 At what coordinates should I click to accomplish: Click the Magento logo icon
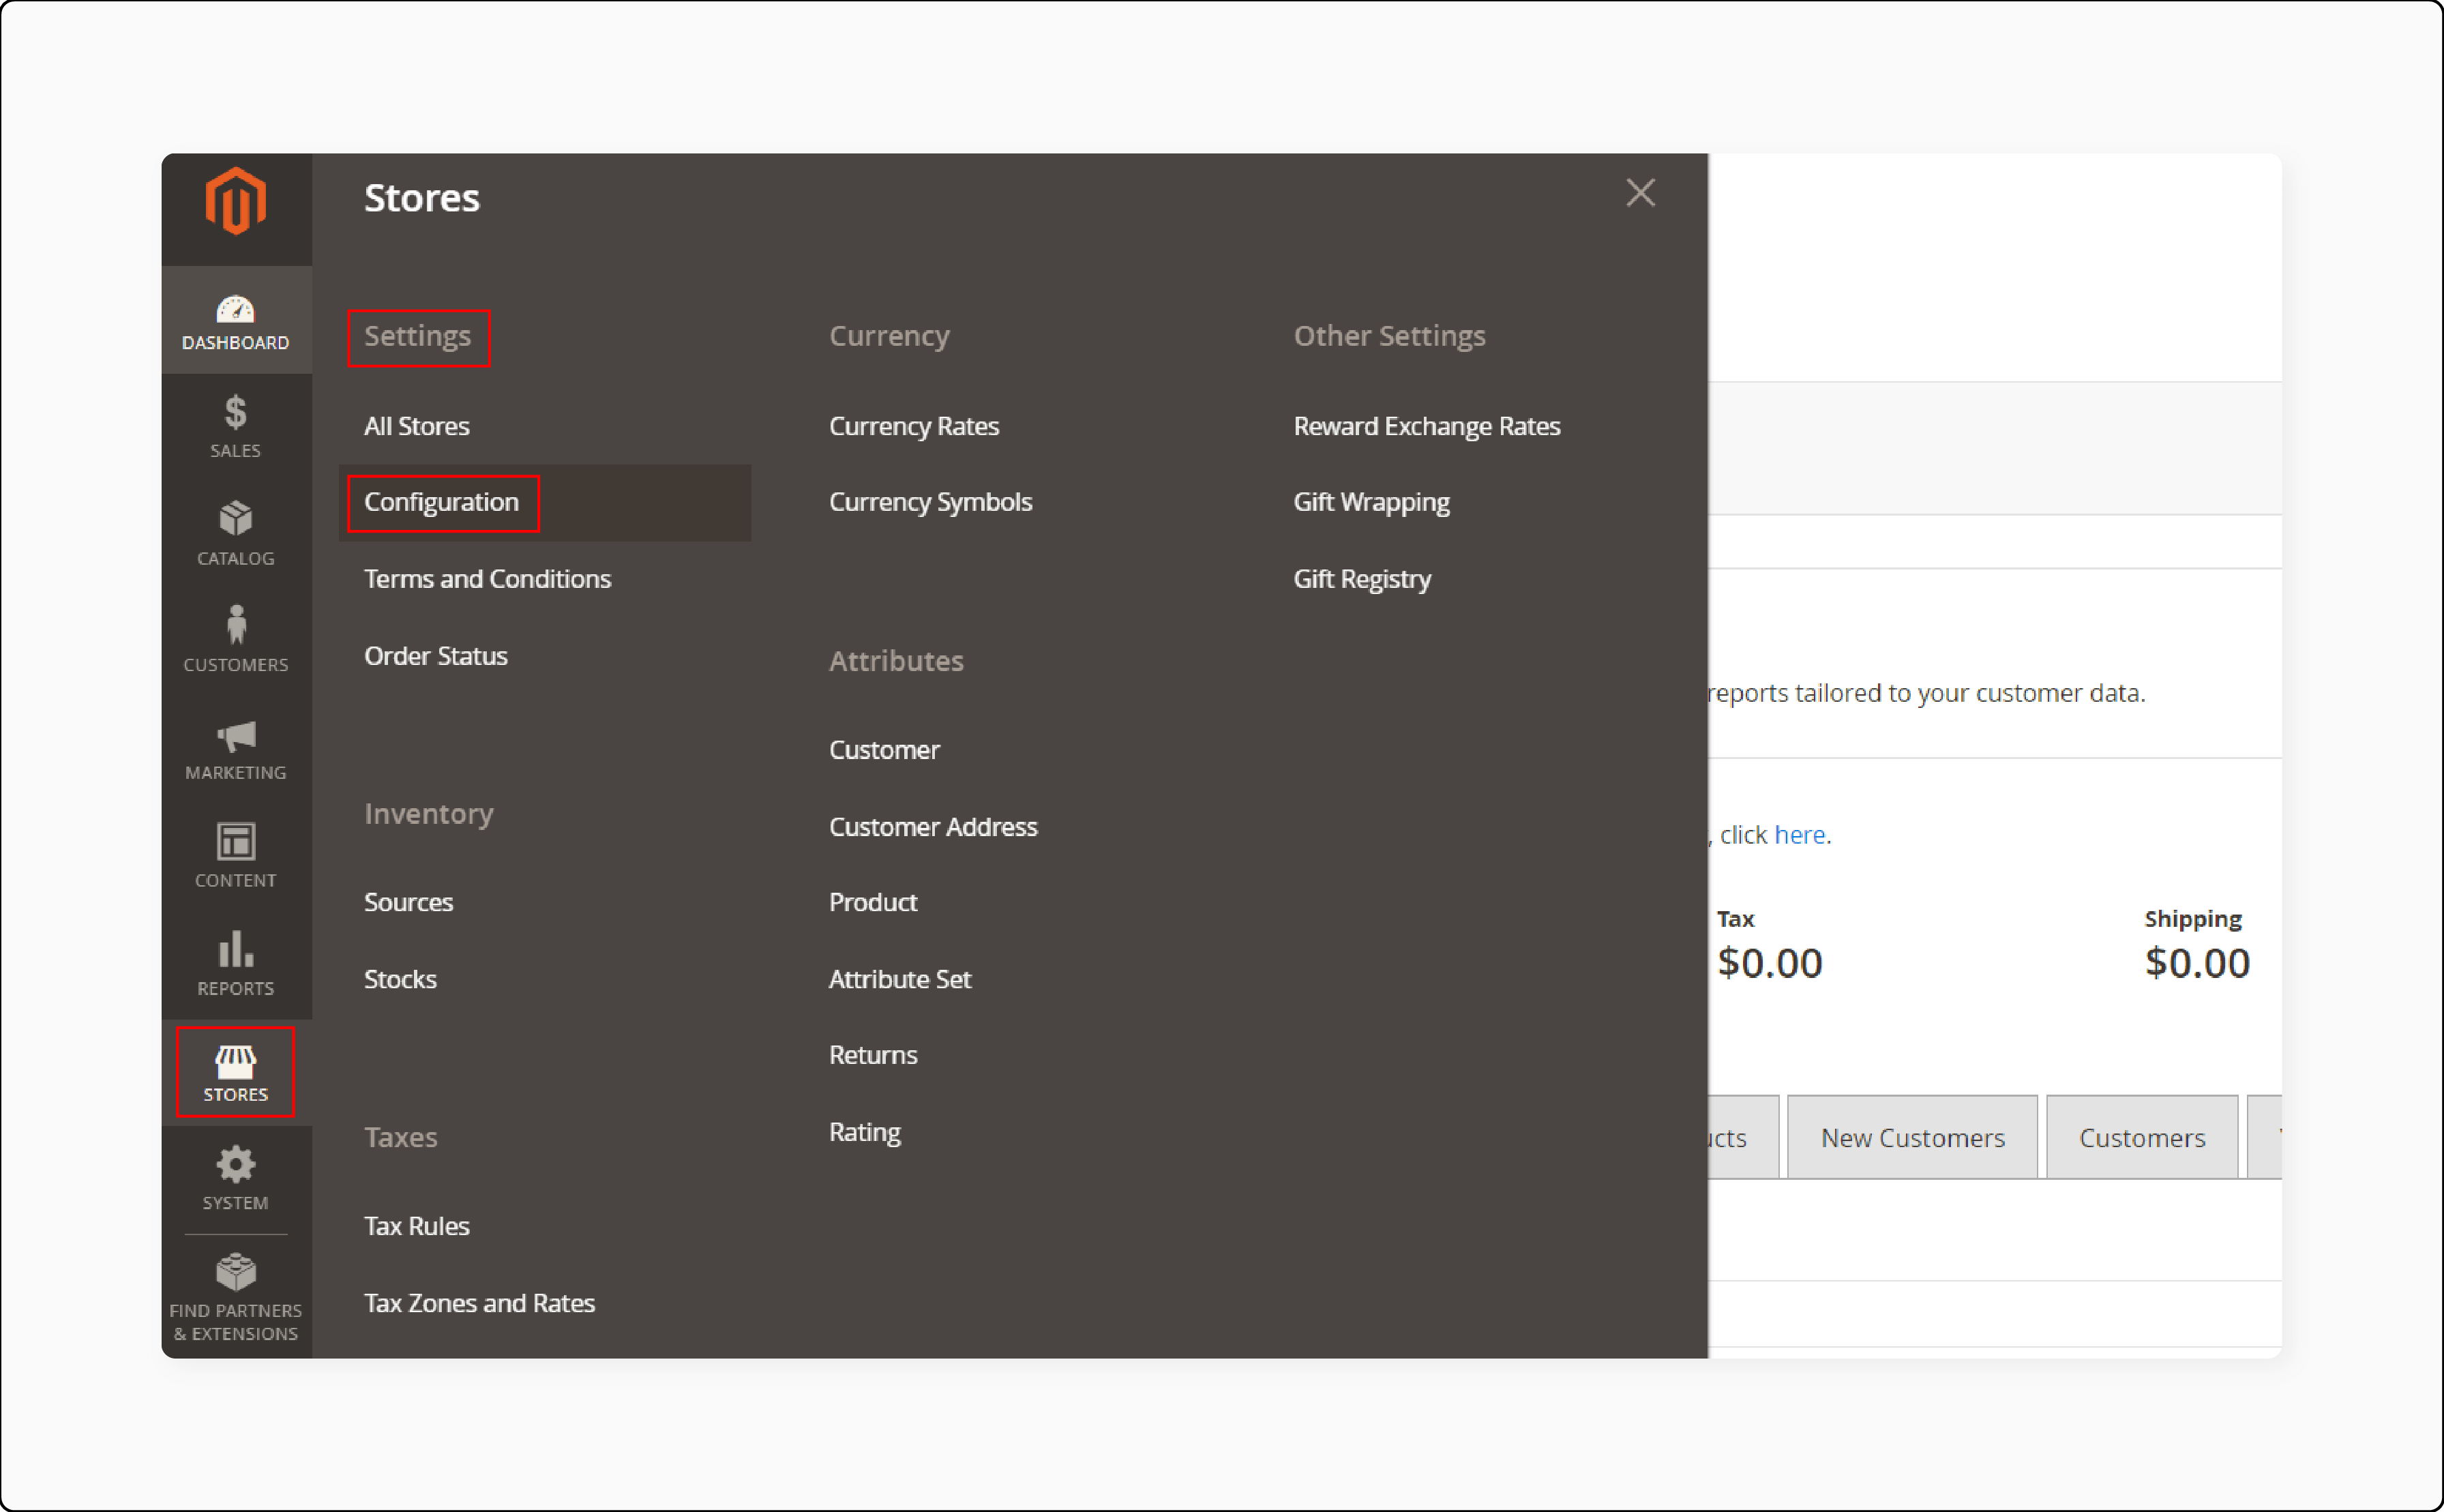236,202
